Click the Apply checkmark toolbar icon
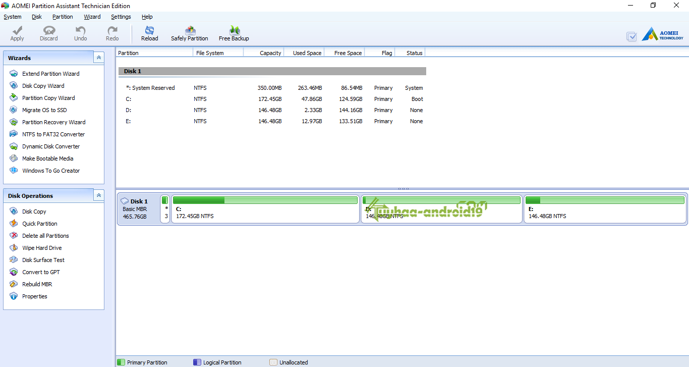The height and width of the screenshot is (367, 689). [17, 31]
